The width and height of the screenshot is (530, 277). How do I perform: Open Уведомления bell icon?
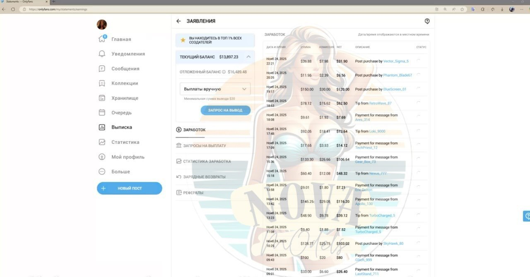coord(102,54)
